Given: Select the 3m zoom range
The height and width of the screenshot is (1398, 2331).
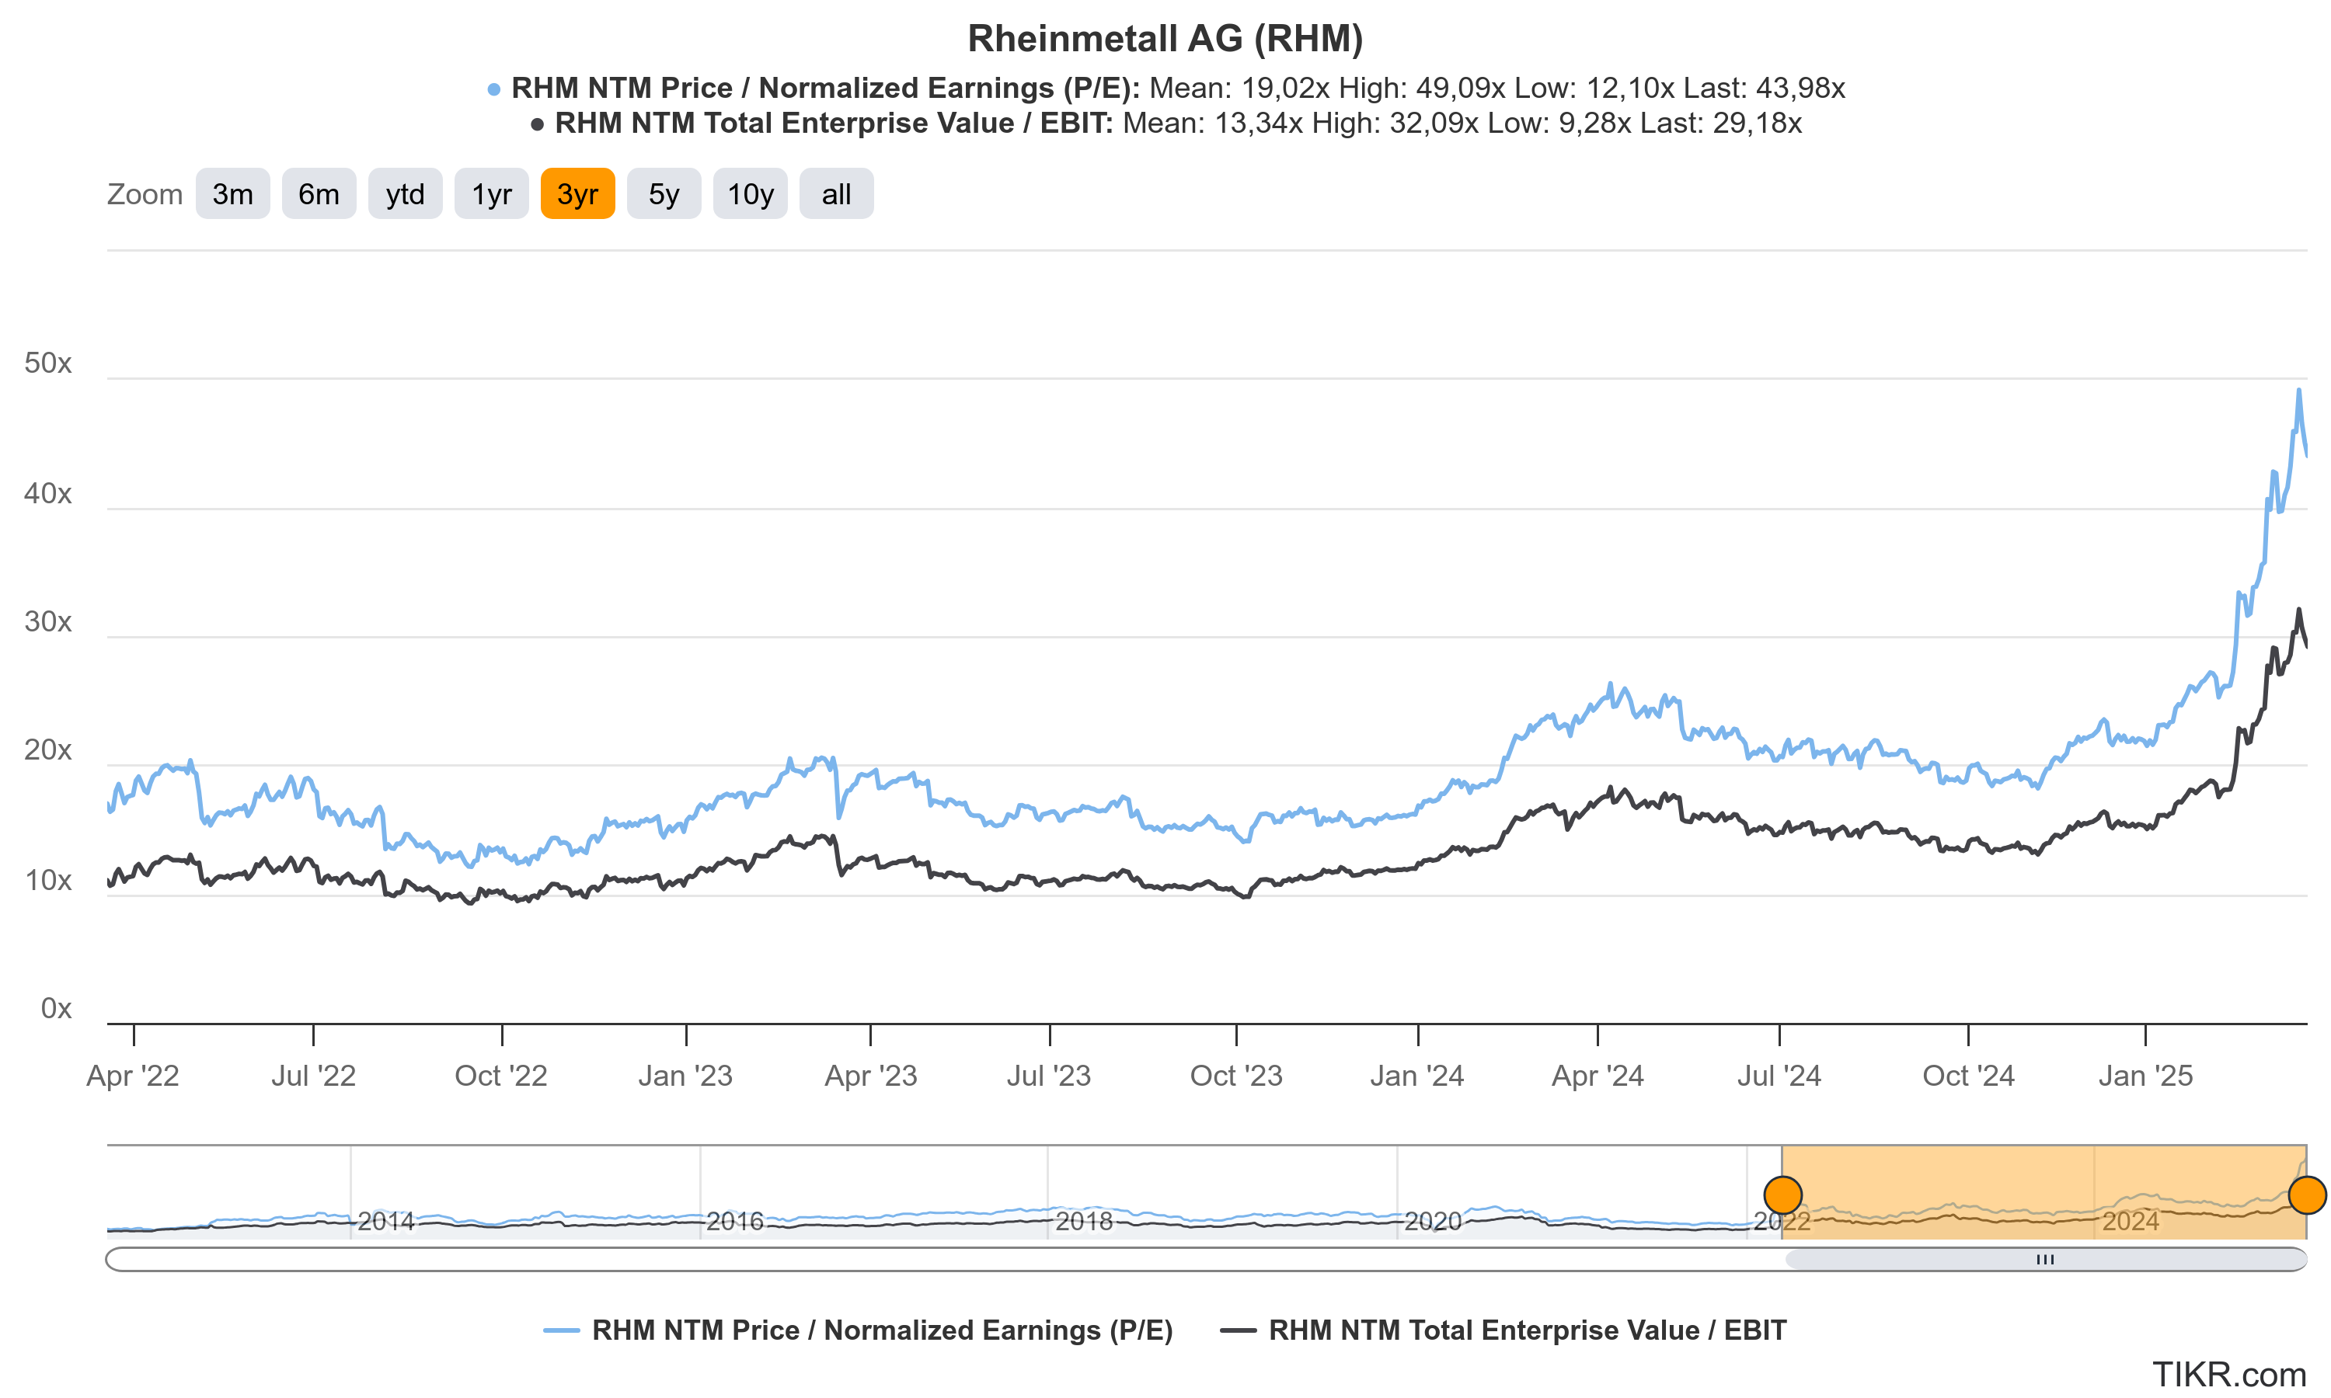Looking at the screenshot, I should click(233, 194).
